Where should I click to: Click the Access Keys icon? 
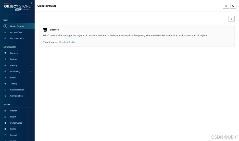5,32
